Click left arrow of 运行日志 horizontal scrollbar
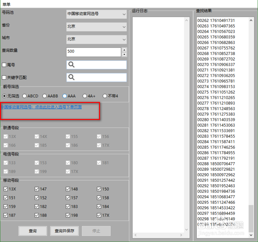 coord(135,235)
